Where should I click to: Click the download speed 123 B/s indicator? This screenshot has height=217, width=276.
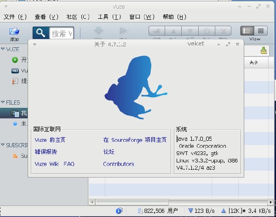(x=201, y=211)
